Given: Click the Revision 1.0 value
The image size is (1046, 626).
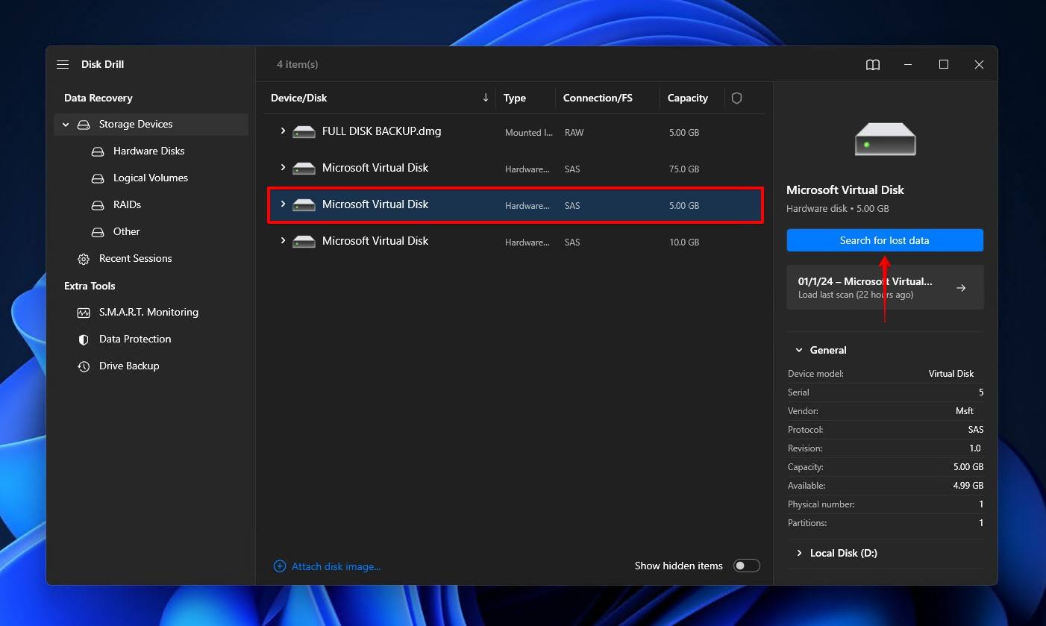Looking at the screenshot, I should pyautogui.click(x=976, y=448).
